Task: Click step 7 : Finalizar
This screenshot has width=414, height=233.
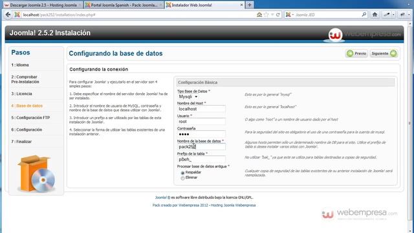Action: coord(21,142)
